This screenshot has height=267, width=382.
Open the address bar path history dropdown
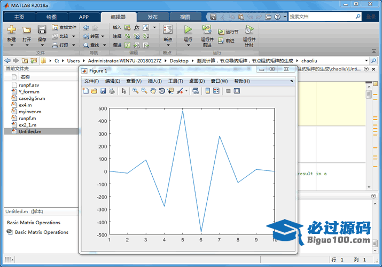point(366,60)
